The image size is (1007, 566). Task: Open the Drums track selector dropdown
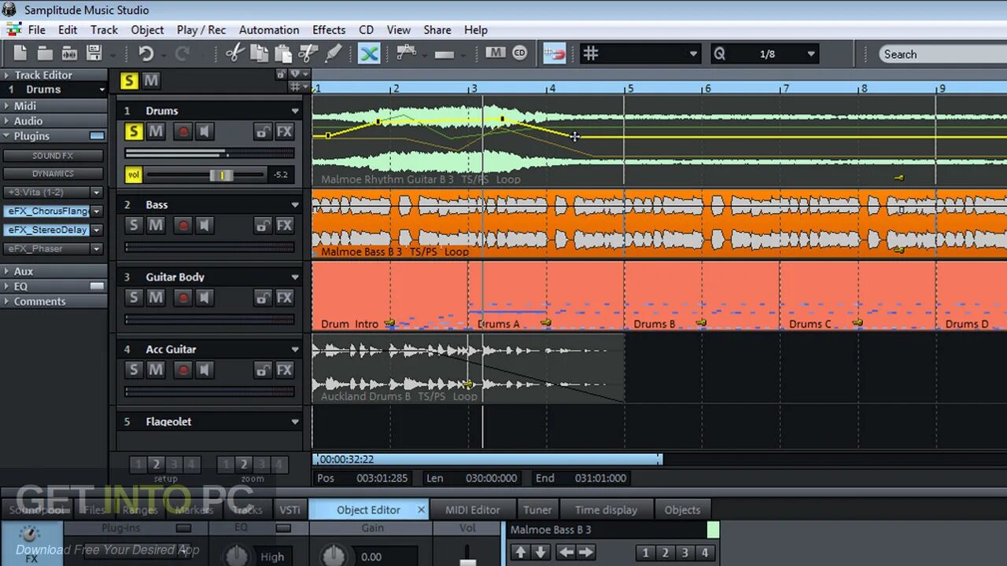(101, 90)
